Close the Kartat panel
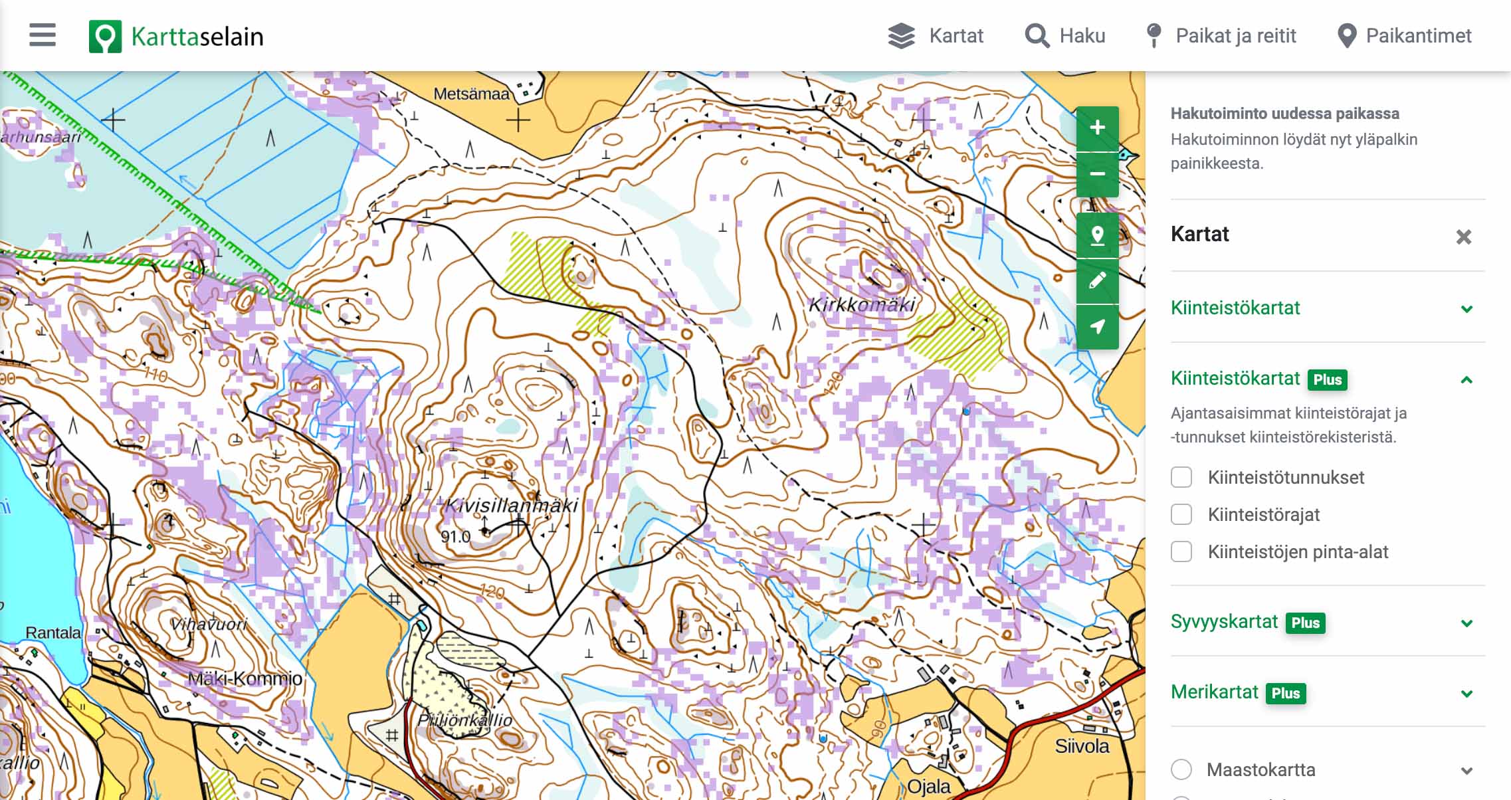This screenshot has width=1511, height=800. tap(1464, 237)
